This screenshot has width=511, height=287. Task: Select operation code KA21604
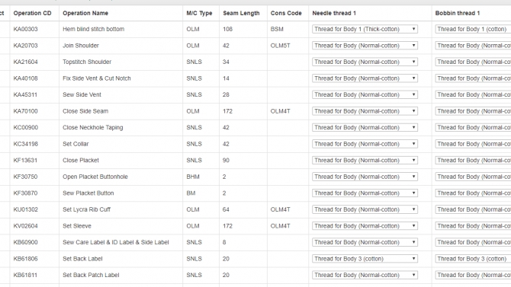[x=25, y=62]
